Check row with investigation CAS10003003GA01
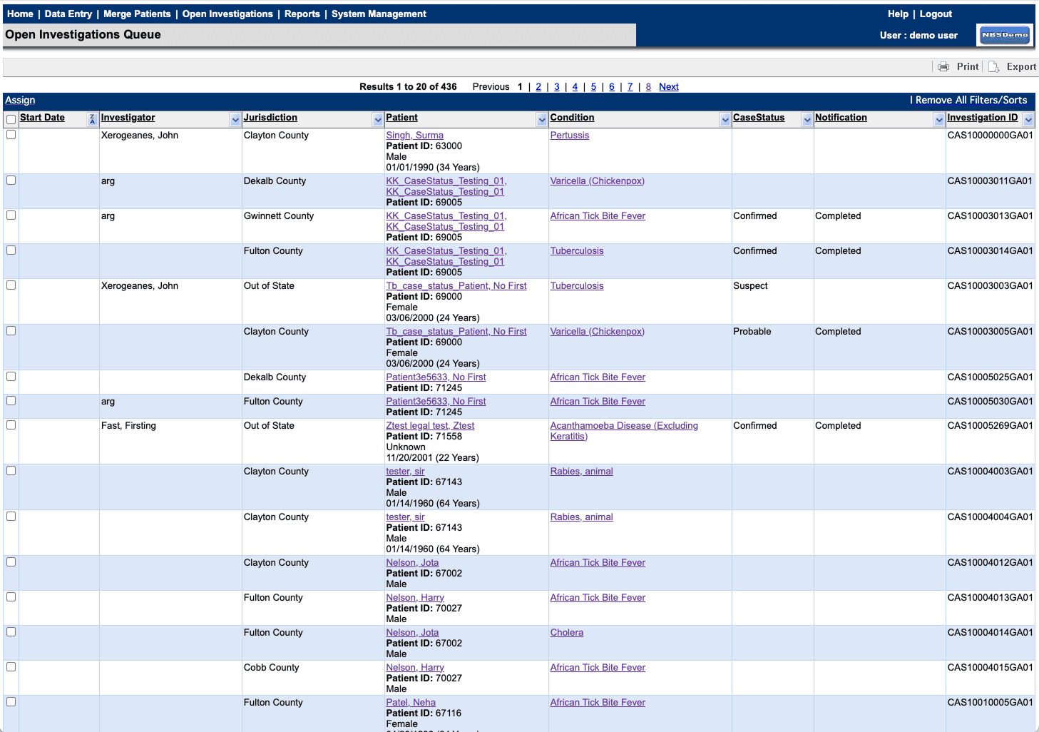Image resolution: width=1039 pixels, height=732 pixels. click(11, 285)
